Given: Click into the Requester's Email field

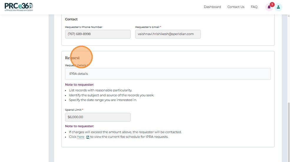Looking at the screenshot, I should coord(168,34).
